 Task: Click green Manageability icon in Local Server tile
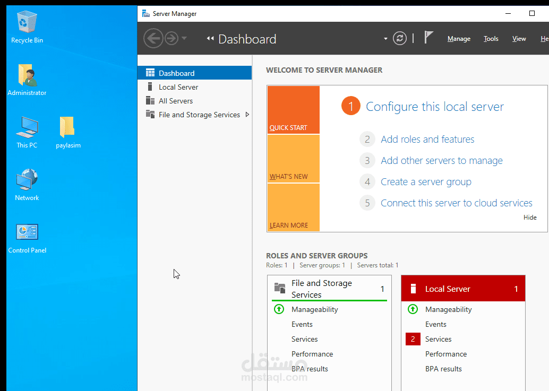[413, 309]
